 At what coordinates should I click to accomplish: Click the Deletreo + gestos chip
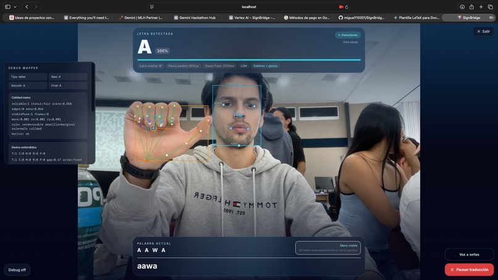(265, 66)
